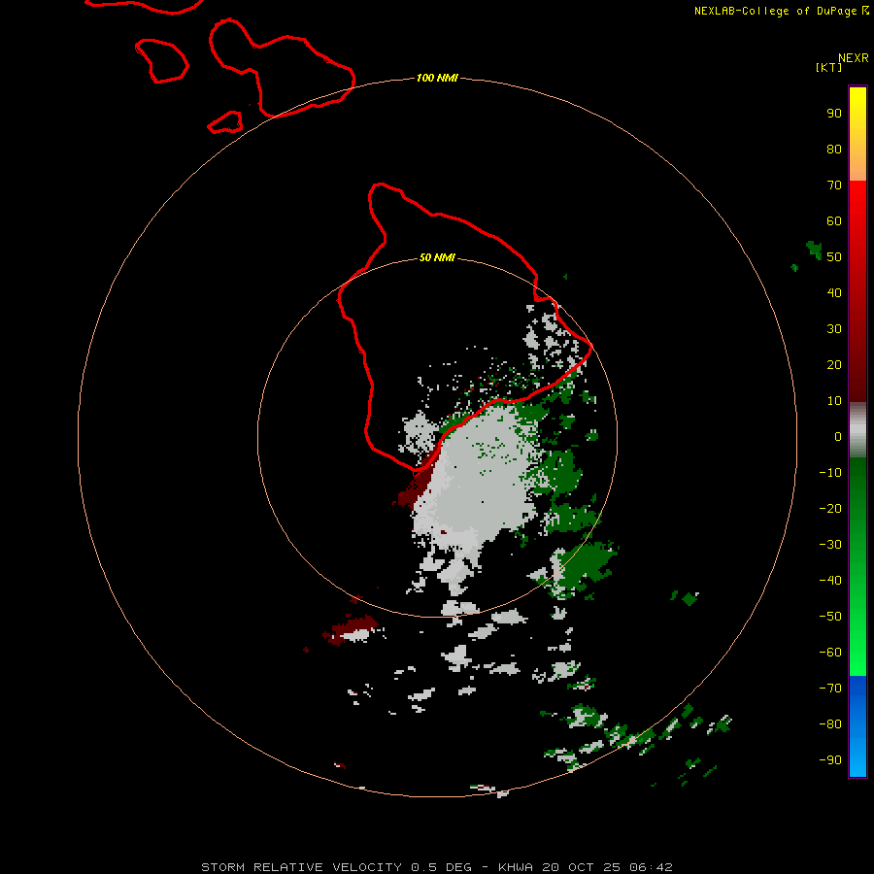Click the 'NEXR' label above color bar
This screenshot has width=874, height=874.
(x=854, y=58)
